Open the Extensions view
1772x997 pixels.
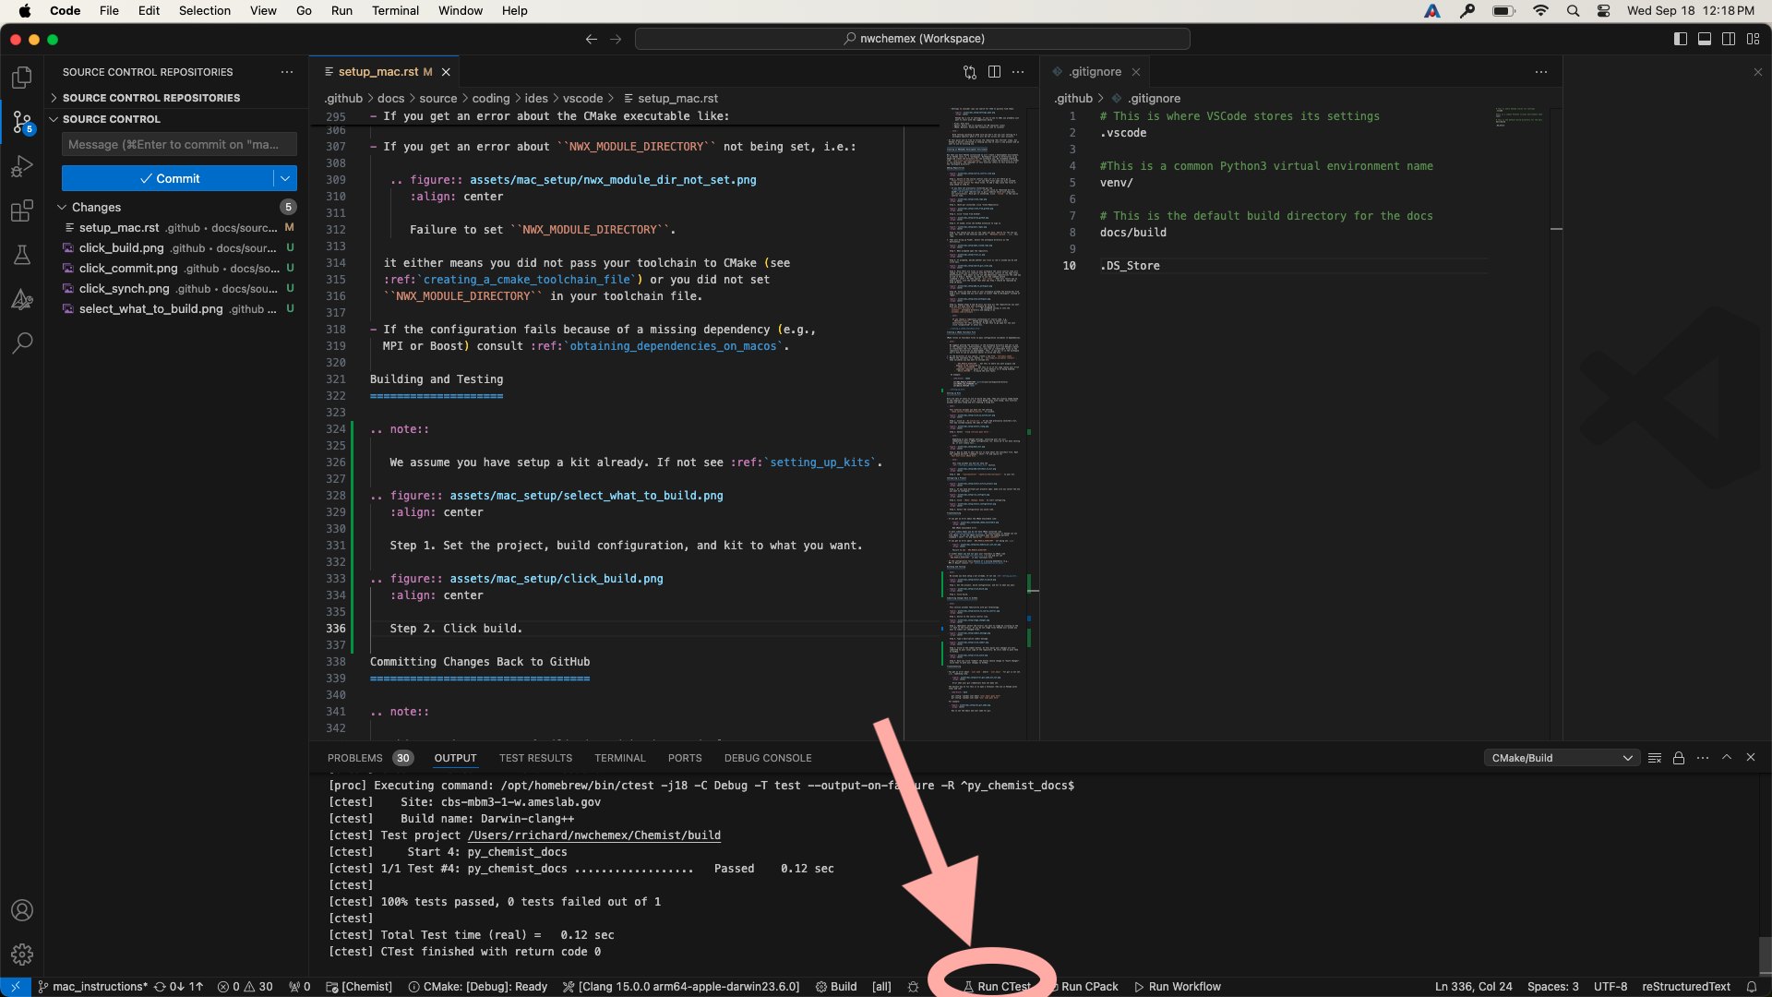(22, 210)
